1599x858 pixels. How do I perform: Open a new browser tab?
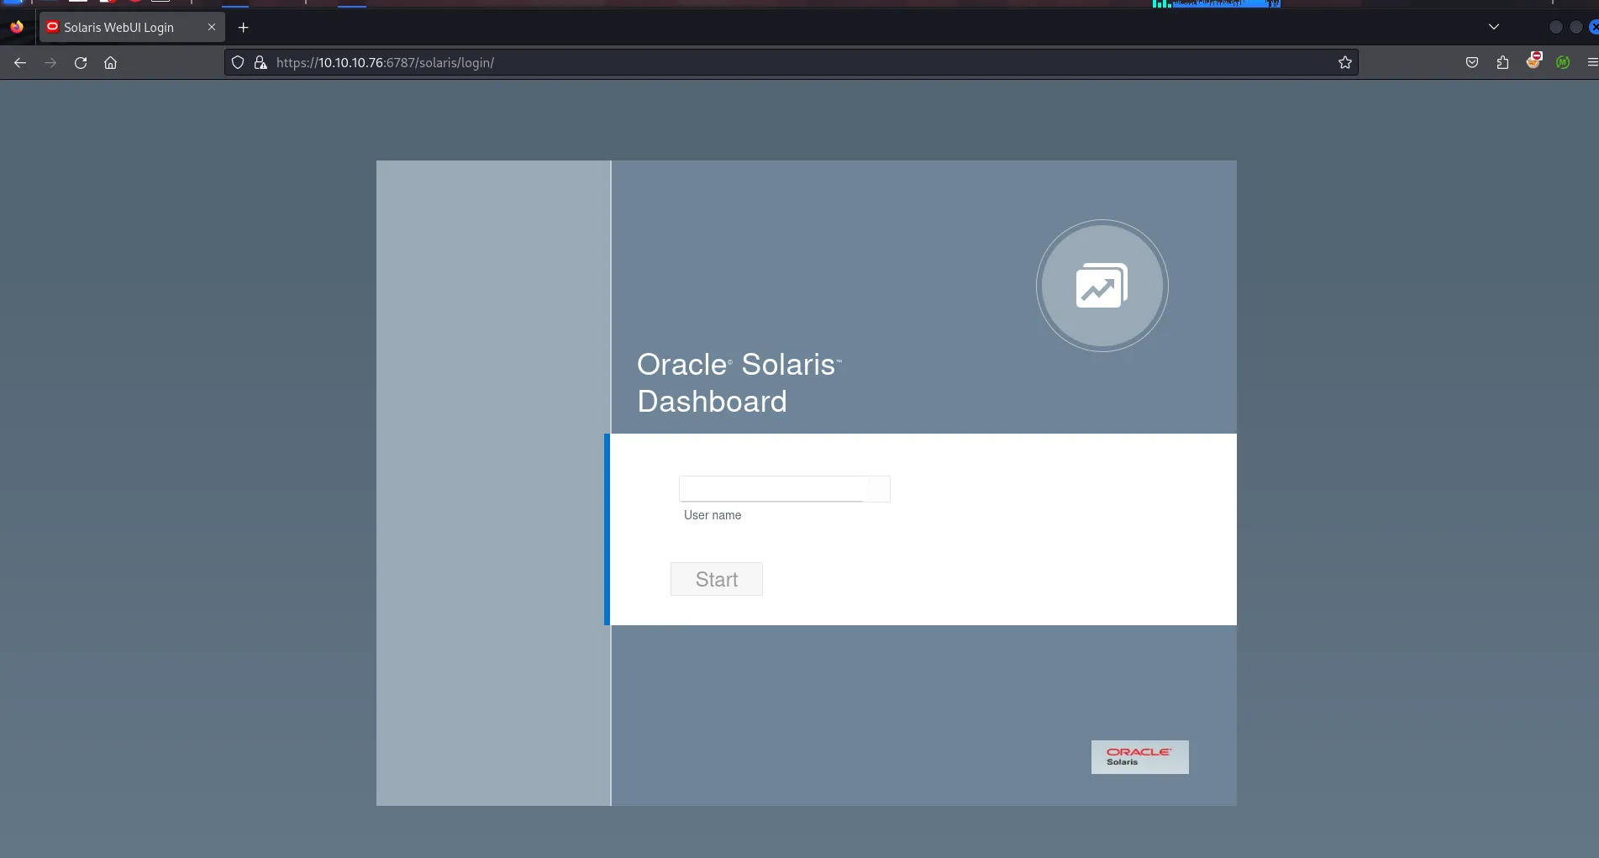coord(244,28)
